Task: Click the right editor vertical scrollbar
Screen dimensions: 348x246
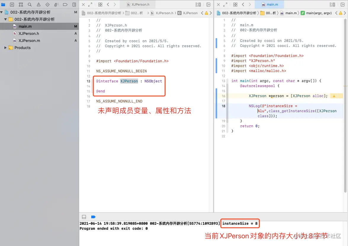Action: (345, 105)
